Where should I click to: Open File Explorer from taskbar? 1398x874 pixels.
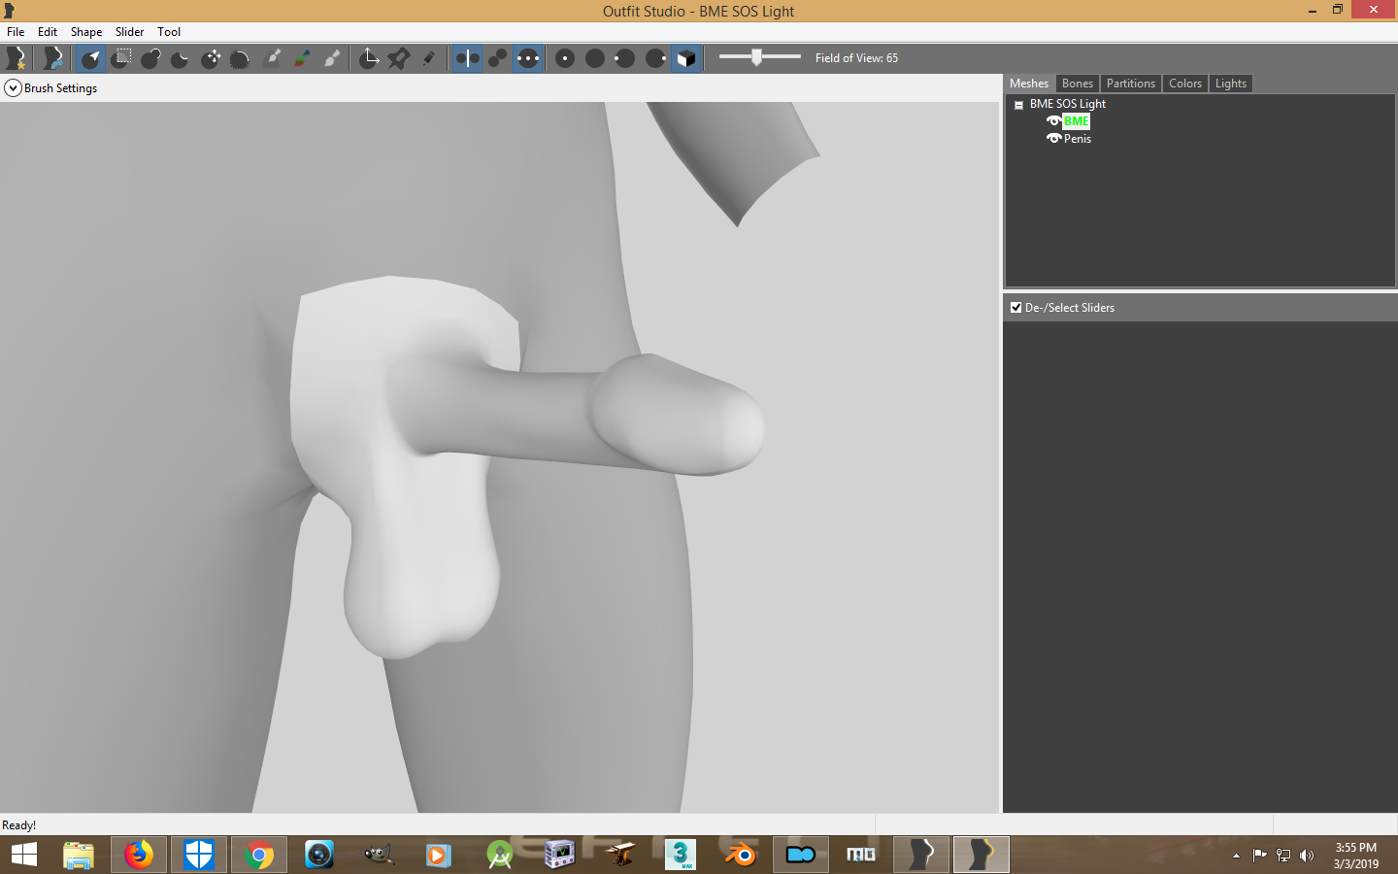[79, 855]
